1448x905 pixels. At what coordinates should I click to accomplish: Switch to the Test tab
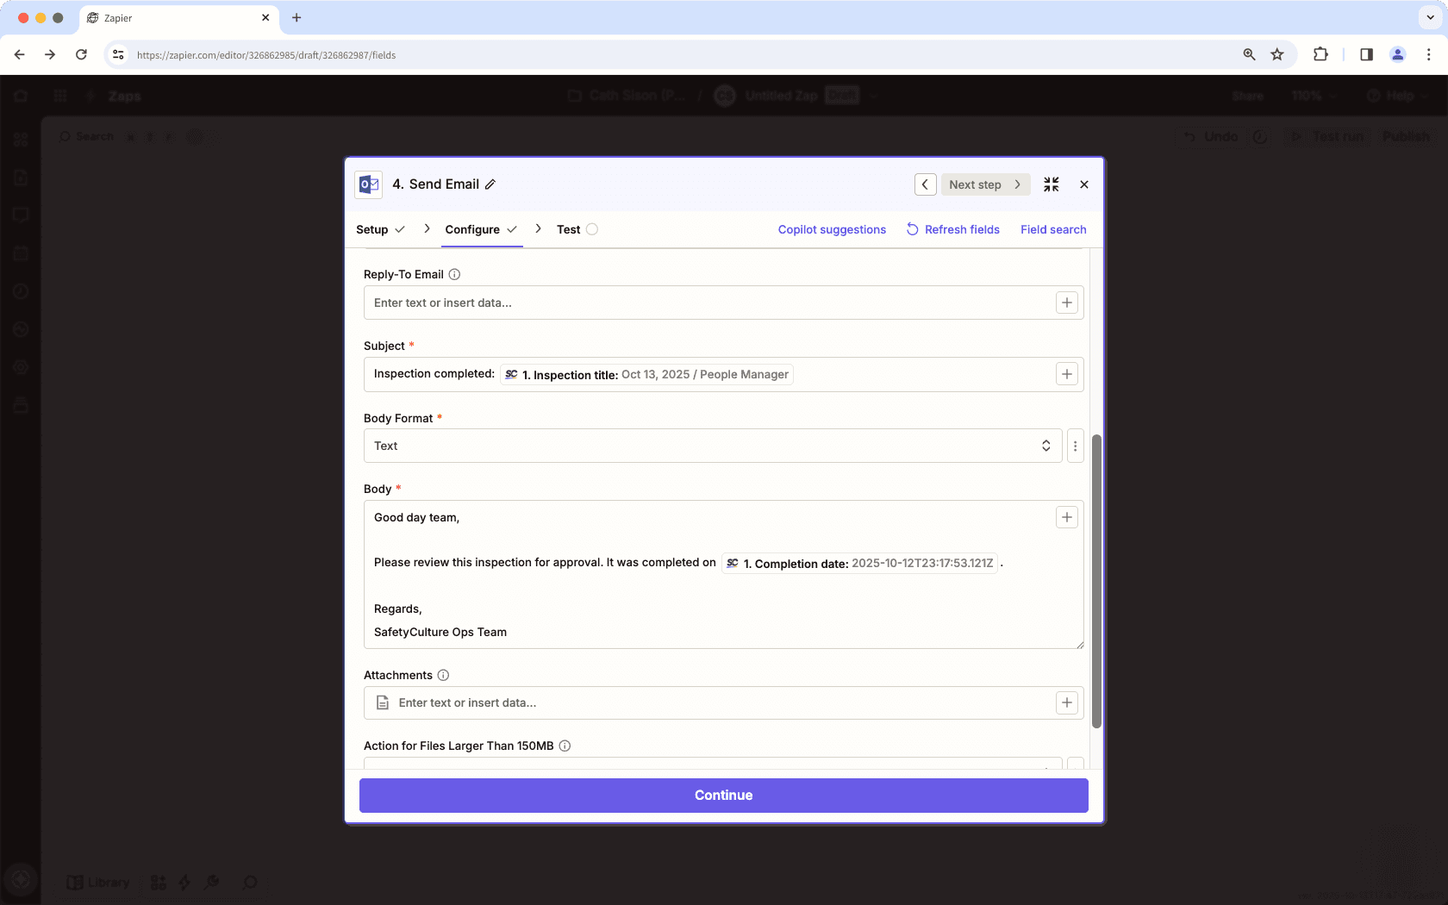point(568,229)
